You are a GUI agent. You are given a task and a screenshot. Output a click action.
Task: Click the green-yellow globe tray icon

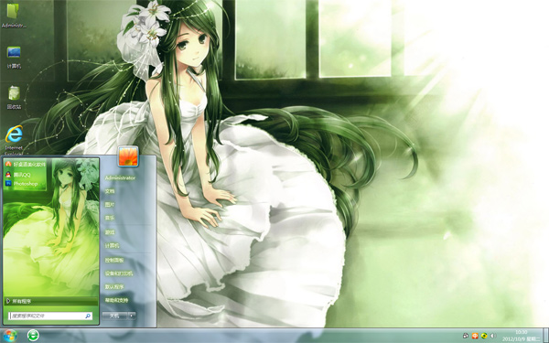point(484,336)
